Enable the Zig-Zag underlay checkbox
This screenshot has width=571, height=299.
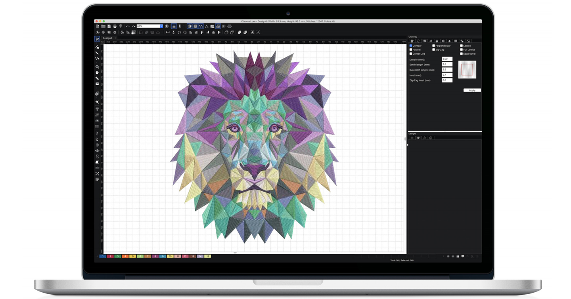tap(433, 50)
